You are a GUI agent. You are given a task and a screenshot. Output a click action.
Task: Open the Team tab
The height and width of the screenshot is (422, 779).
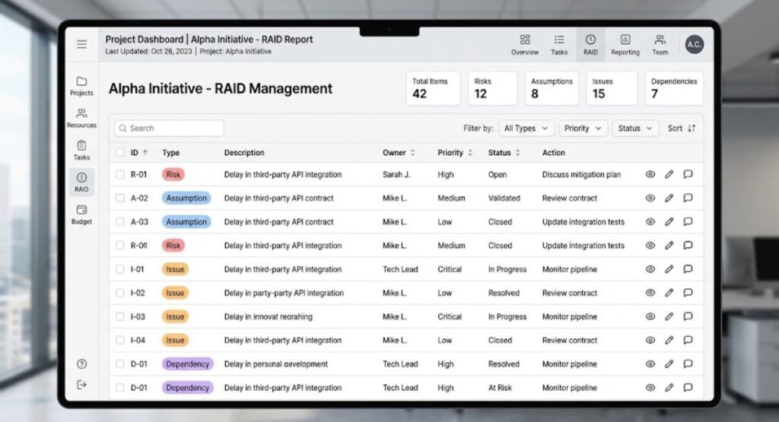coord(660,45)
